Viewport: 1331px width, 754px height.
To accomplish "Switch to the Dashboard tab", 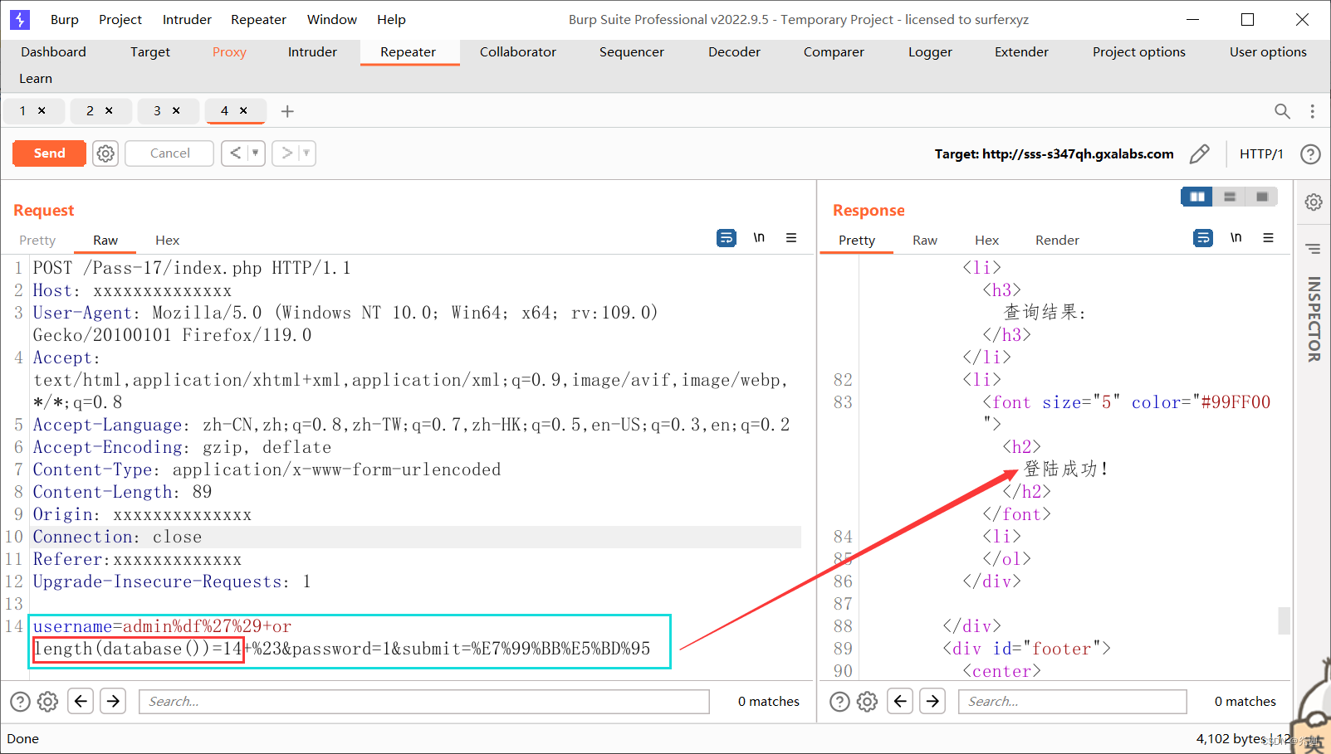I will tap(53, 51).
